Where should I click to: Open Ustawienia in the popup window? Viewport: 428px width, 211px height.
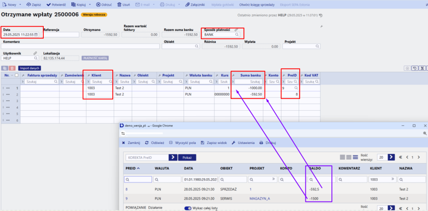[x=243, y=143]
